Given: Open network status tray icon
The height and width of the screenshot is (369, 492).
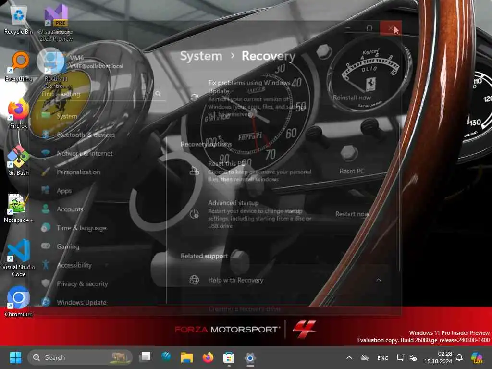Looking at the screenshot, I should point(401,357).
